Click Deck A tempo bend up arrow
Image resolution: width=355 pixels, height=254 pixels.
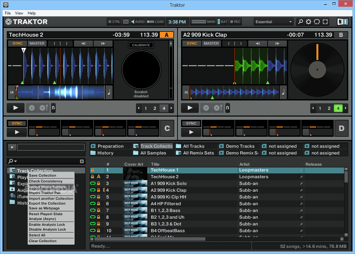pos(103,43)
